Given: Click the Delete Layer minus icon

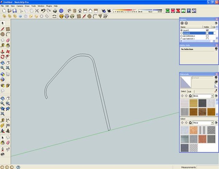Looking at the screenshot, I should pos(186,23).
